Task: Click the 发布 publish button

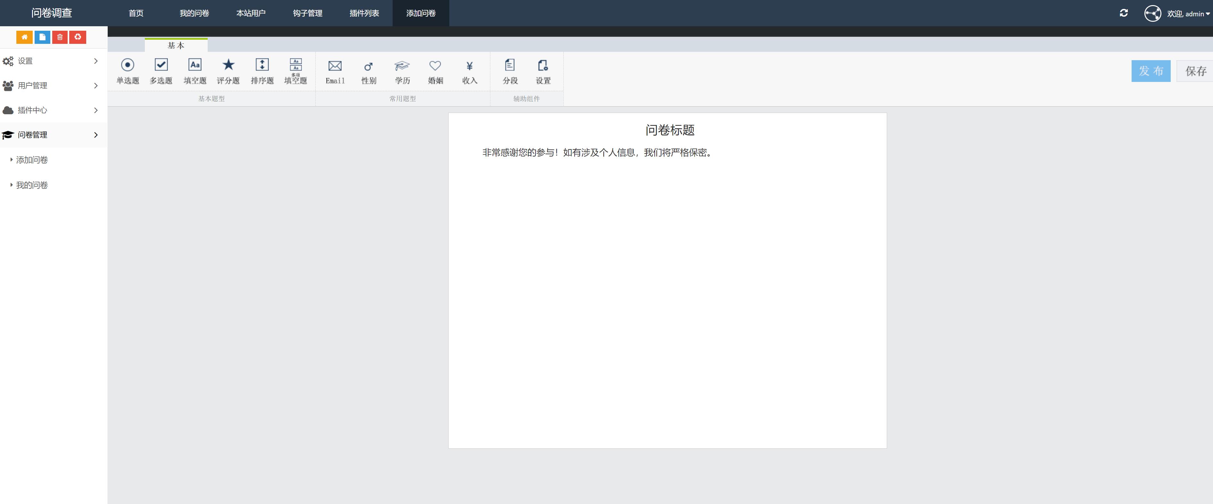Action: [1151, 71]
